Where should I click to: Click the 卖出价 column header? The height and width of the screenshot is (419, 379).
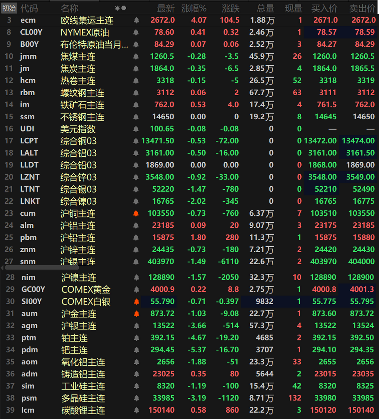coord(362,9)
